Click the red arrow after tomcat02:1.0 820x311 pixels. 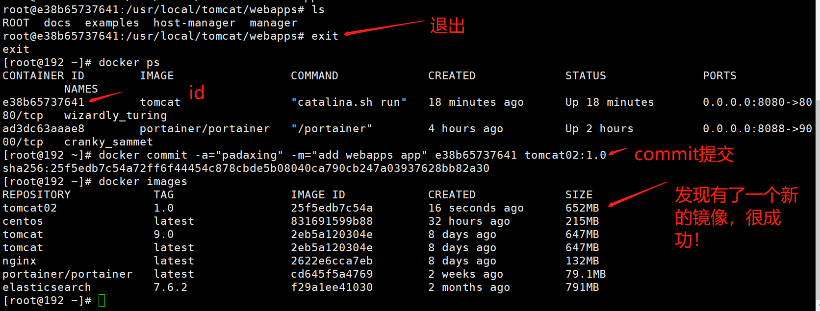617,152
